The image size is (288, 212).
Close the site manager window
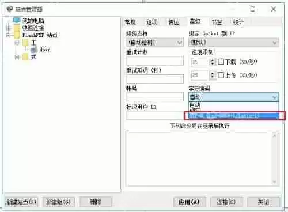coord(274,9)
